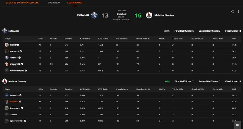Click the 'Group A - Round 10' text

coord(121,20)
